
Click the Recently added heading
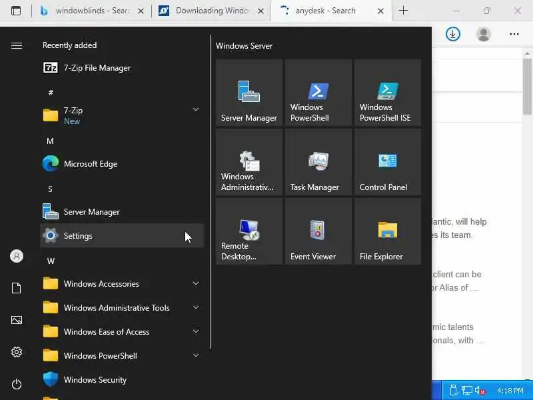pyautogui.click(x=70, y=45)
